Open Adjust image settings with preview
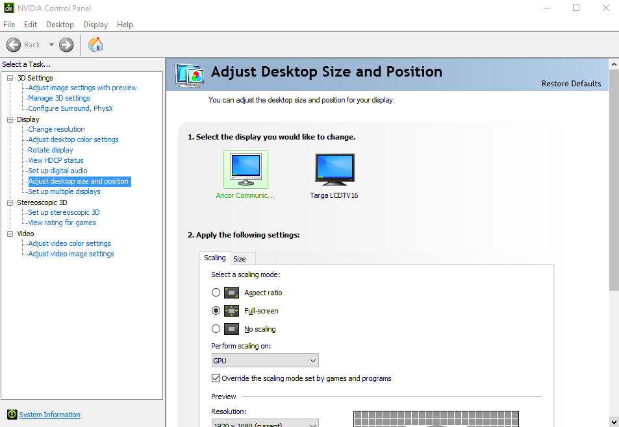619x427 pixels. click(82, 88)
